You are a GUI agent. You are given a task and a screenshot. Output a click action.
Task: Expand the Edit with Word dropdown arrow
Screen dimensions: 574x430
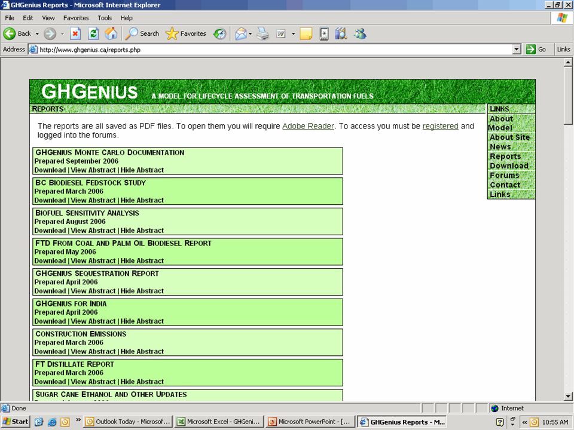pos(293,34)
